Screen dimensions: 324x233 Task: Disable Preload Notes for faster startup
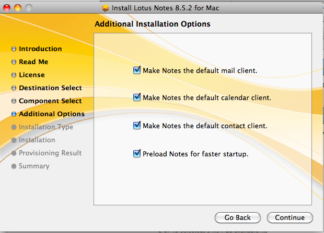[x=137, y=153]
